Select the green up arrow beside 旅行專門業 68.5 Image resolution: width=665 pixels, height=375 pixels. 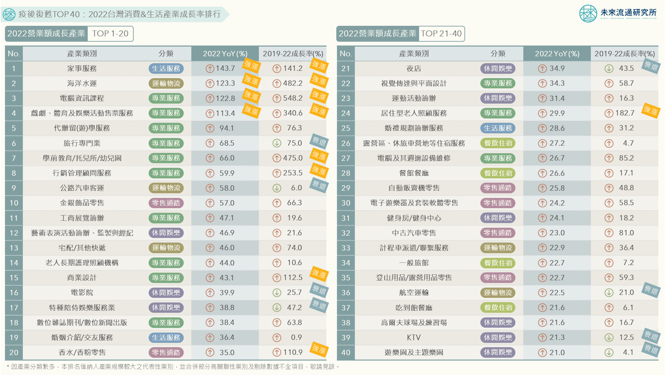coord(210,143)
